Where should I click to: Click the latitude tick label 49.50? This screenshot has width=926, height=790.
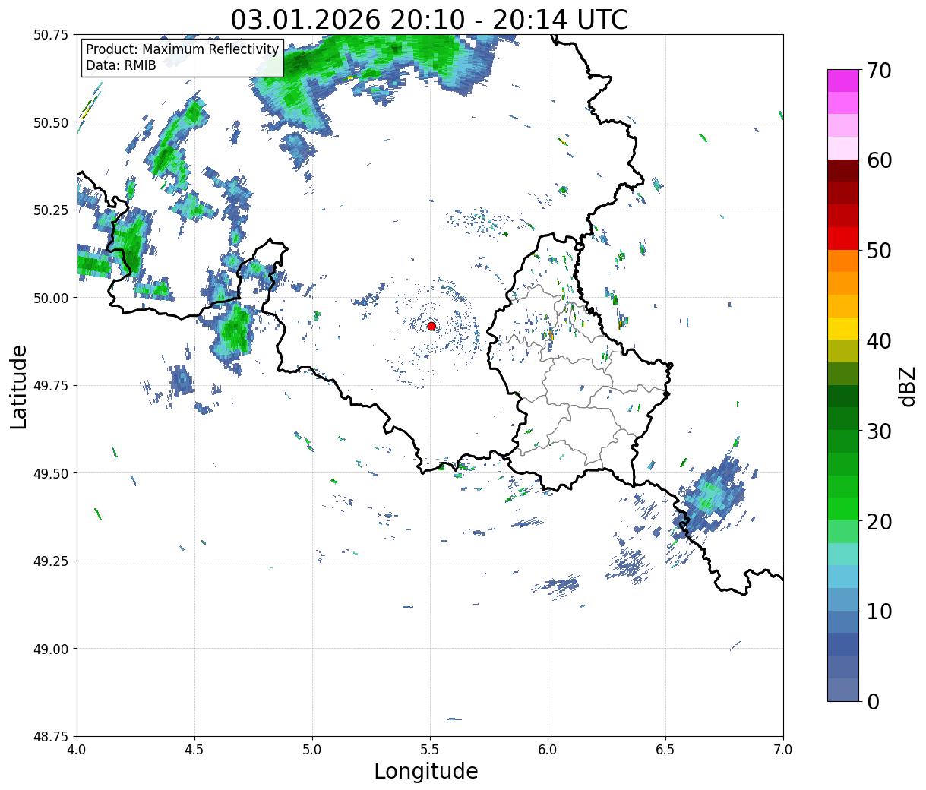coord(51,473)
